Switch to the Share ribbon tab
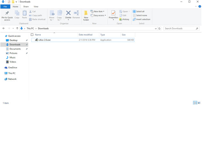The height and width of the screenshot is (142, 202). tap(26, 7)
